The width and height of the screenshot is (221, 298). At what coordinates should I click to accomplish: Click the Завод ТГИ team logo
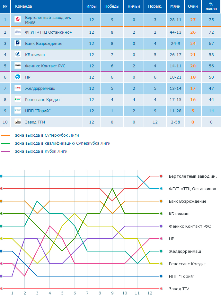click(18, 122)
